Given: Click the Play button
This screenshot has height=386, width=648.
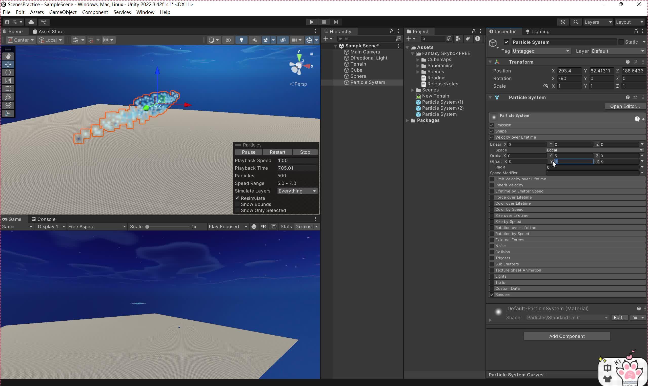Looking at the screenshot, I should point(311,22).
